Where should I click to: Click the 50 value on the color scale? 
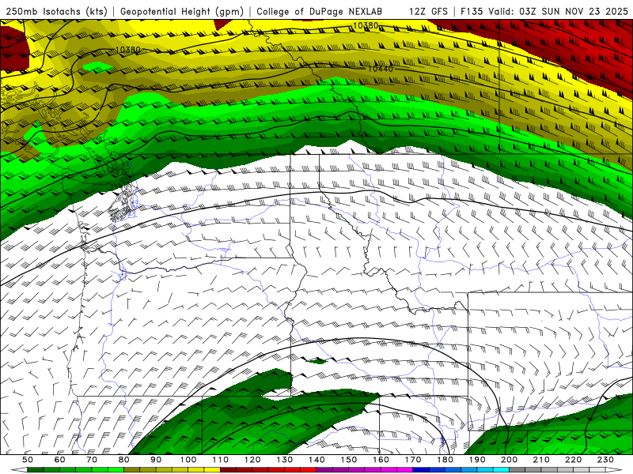click(28, 460)
